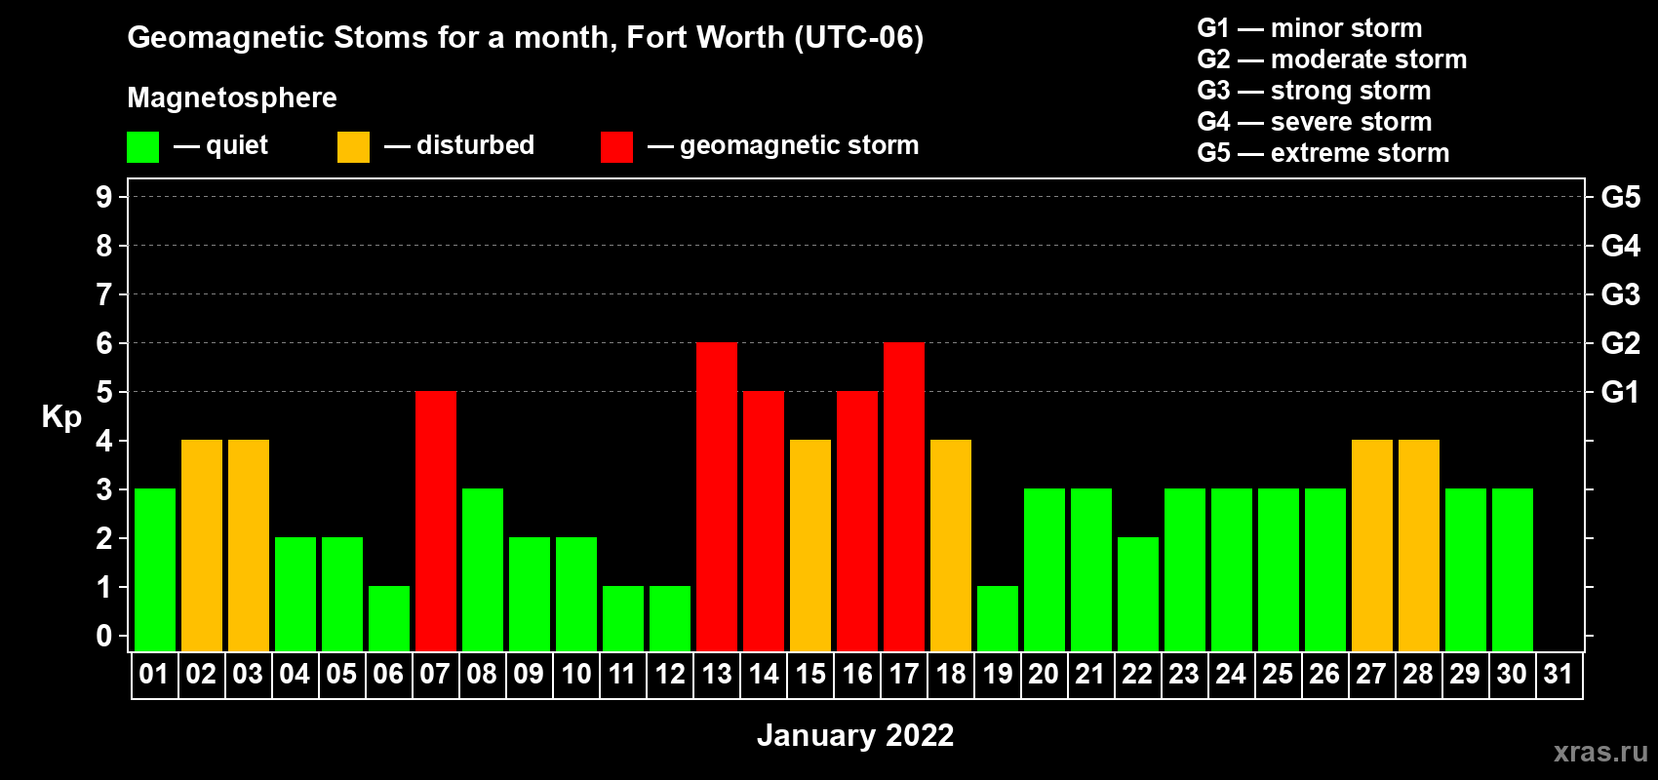Select the green bar for day 26
Viewport: 1658px width, 780px height.
(1325, 569)
